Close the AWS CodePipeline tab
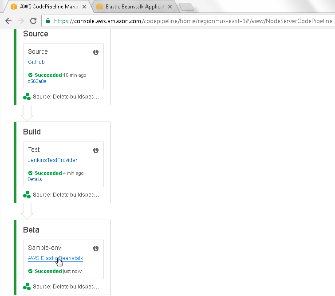This screenshot has width=335, height=296. [84, 7]
